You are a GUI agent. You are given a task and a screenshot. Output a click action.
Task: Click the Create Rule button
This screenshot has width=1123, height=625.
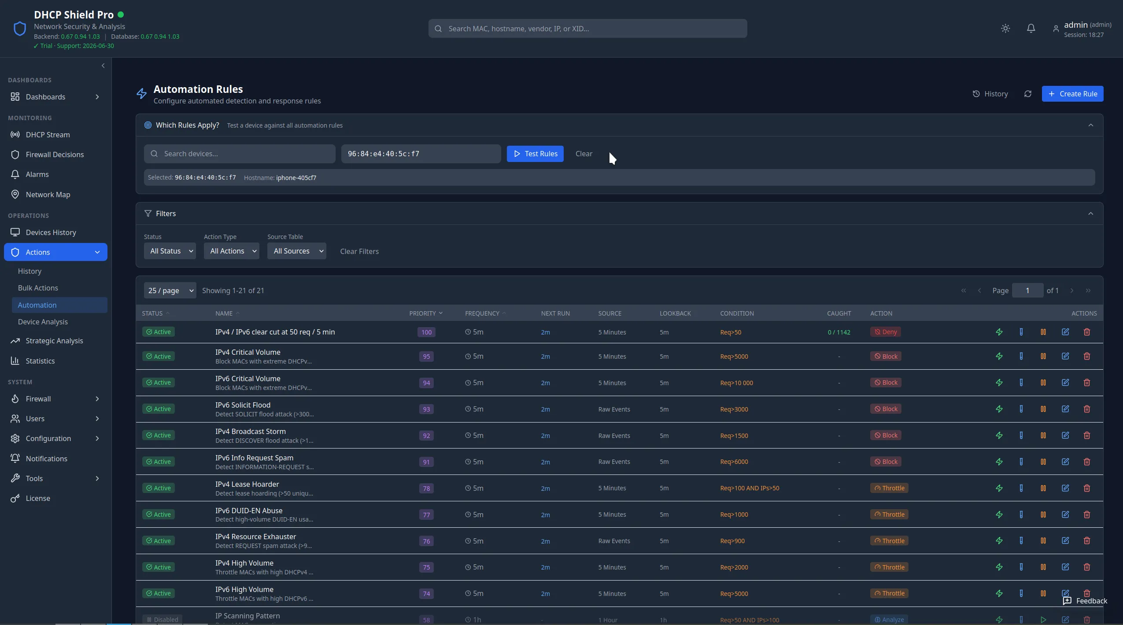tap(1073, 94)
